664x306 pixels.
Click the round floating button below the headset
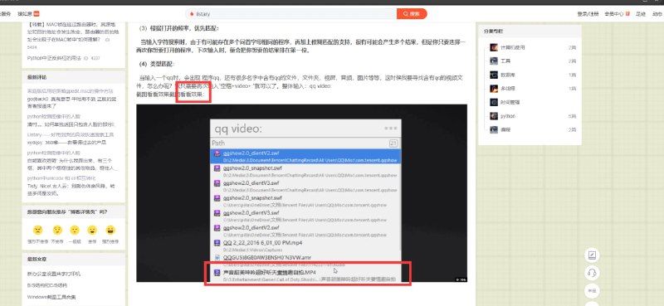tap(592, 291)
